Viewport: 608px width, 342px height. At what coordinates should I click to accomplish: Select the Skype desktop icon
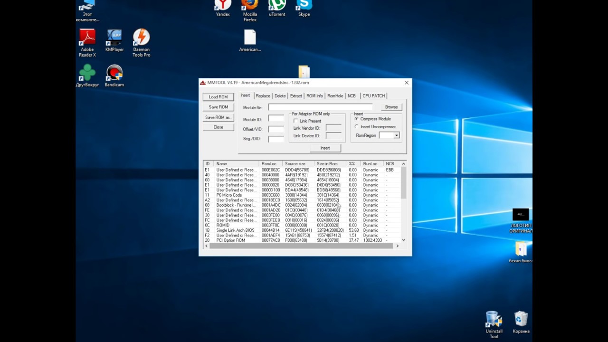coord(304,9)
